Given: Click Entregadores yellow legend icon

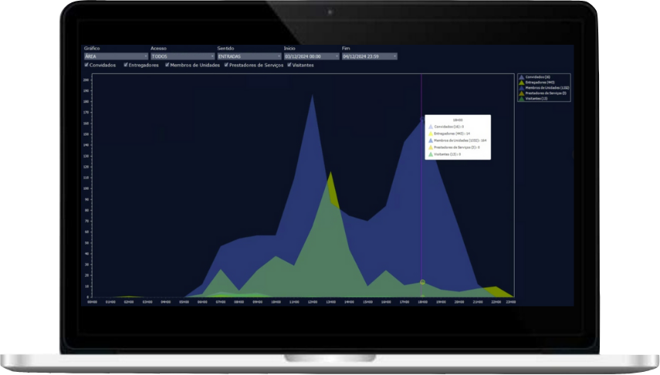Looking at the screenshot, I should tap(522, 83).
